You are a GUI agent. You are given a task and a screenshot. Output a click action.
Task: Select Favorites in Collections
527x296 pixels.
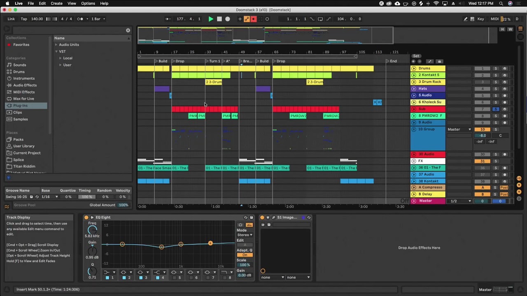point(21,44)
